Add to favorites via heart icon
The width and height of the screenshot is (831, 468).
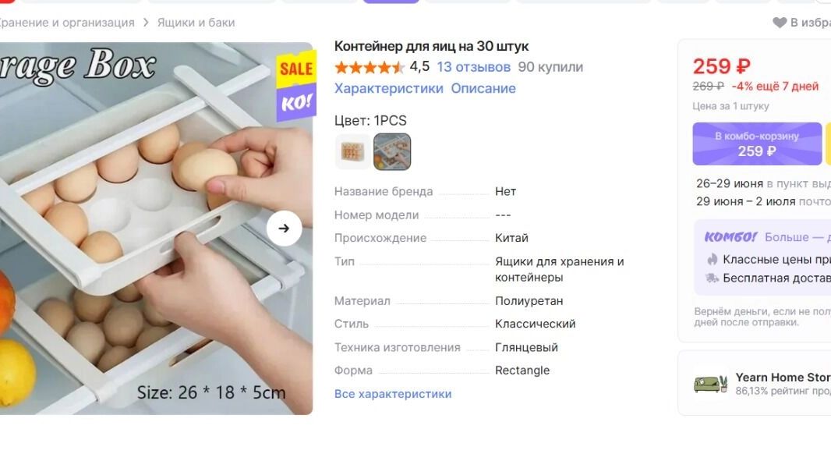[x=779, y=23]
